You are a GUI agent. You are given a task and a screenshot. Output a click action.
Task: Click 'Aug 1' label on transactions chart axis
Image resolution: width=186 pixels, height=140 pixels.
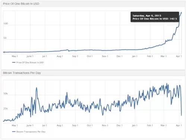60,125
